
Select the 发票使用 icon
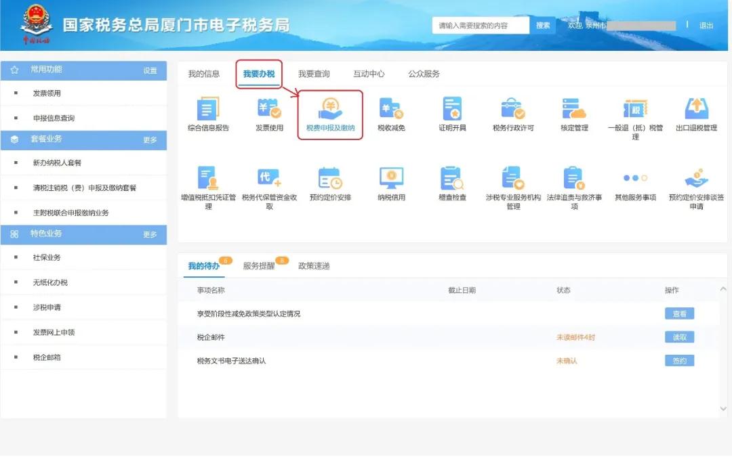point(268,114)
